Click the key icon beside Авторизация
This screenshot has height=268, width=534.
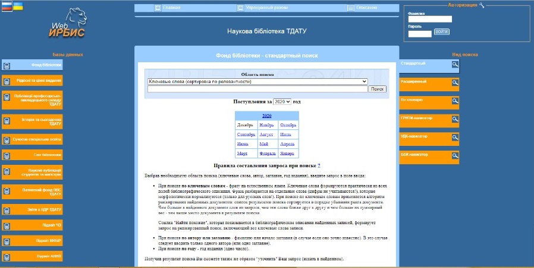pyautogui.click(x=481, y=5)
